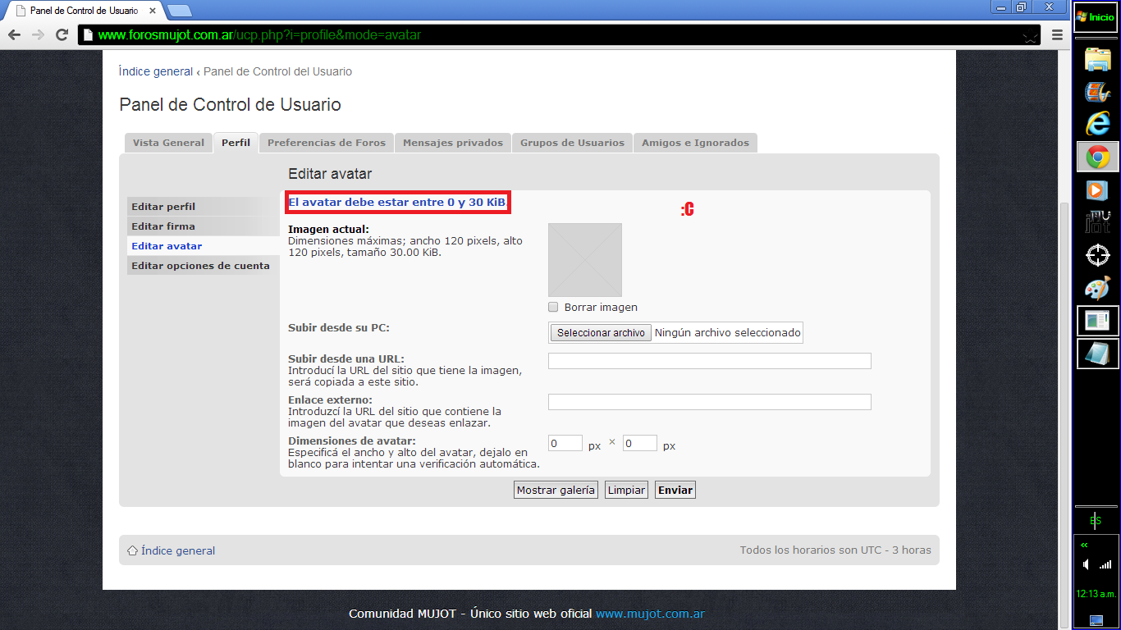Viewport: 1121px width, 630px height.
Task: Click the 'Mostrar galería' button
Action: pyautogui.click(x=556, y=490)
